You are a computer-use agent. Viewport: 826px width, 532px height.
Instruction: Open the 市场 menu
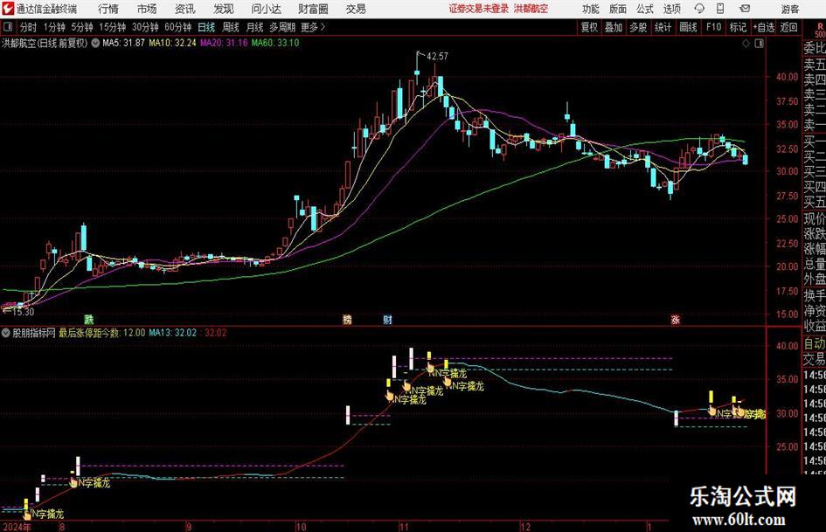pos(147,9)
